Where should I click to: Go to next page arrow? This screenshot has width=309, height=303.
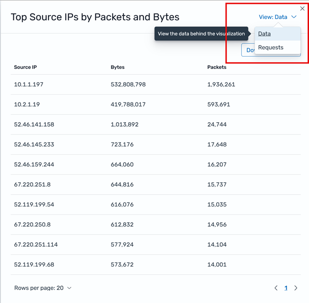tap(296, 288)
